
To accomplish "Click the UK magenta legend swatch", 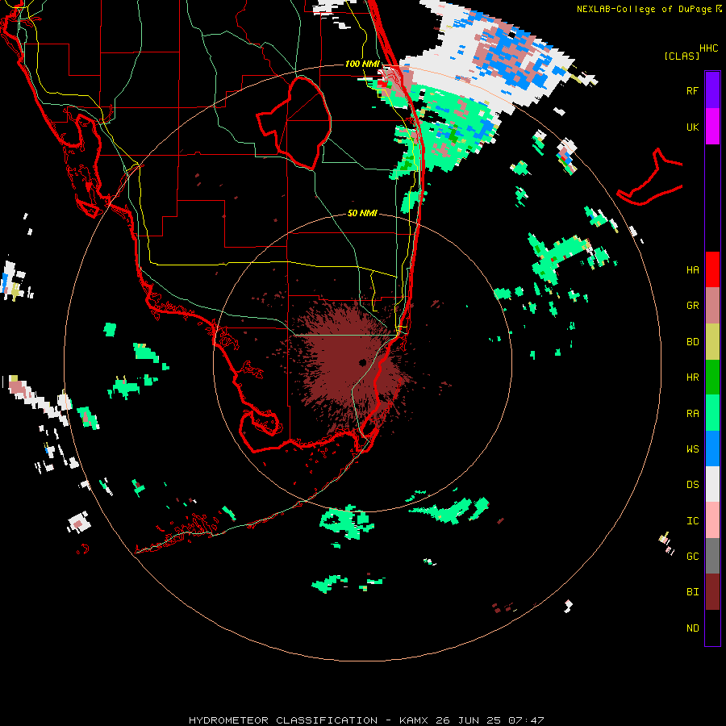I will pyautogui.click(x=712, y=127).
